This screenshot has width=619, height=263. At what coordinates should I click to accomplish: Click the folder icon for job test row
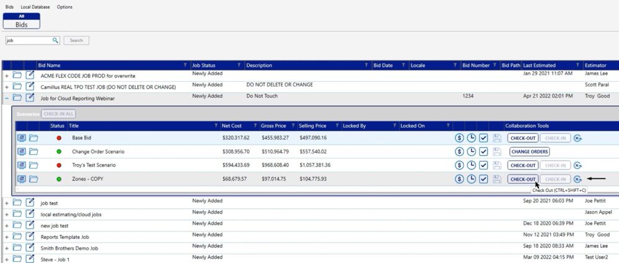(x=17, y=202)
